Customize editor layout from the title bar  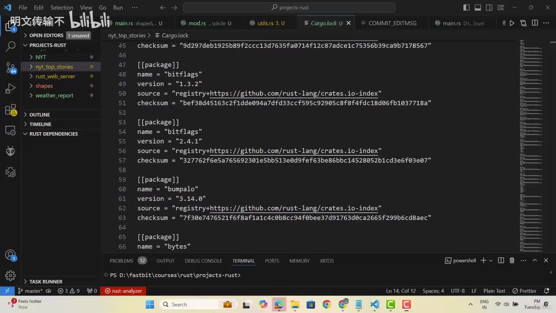500,7
